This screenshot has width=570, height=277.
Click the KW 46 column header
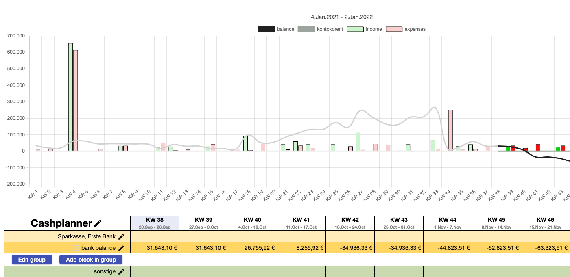[545, 223]
